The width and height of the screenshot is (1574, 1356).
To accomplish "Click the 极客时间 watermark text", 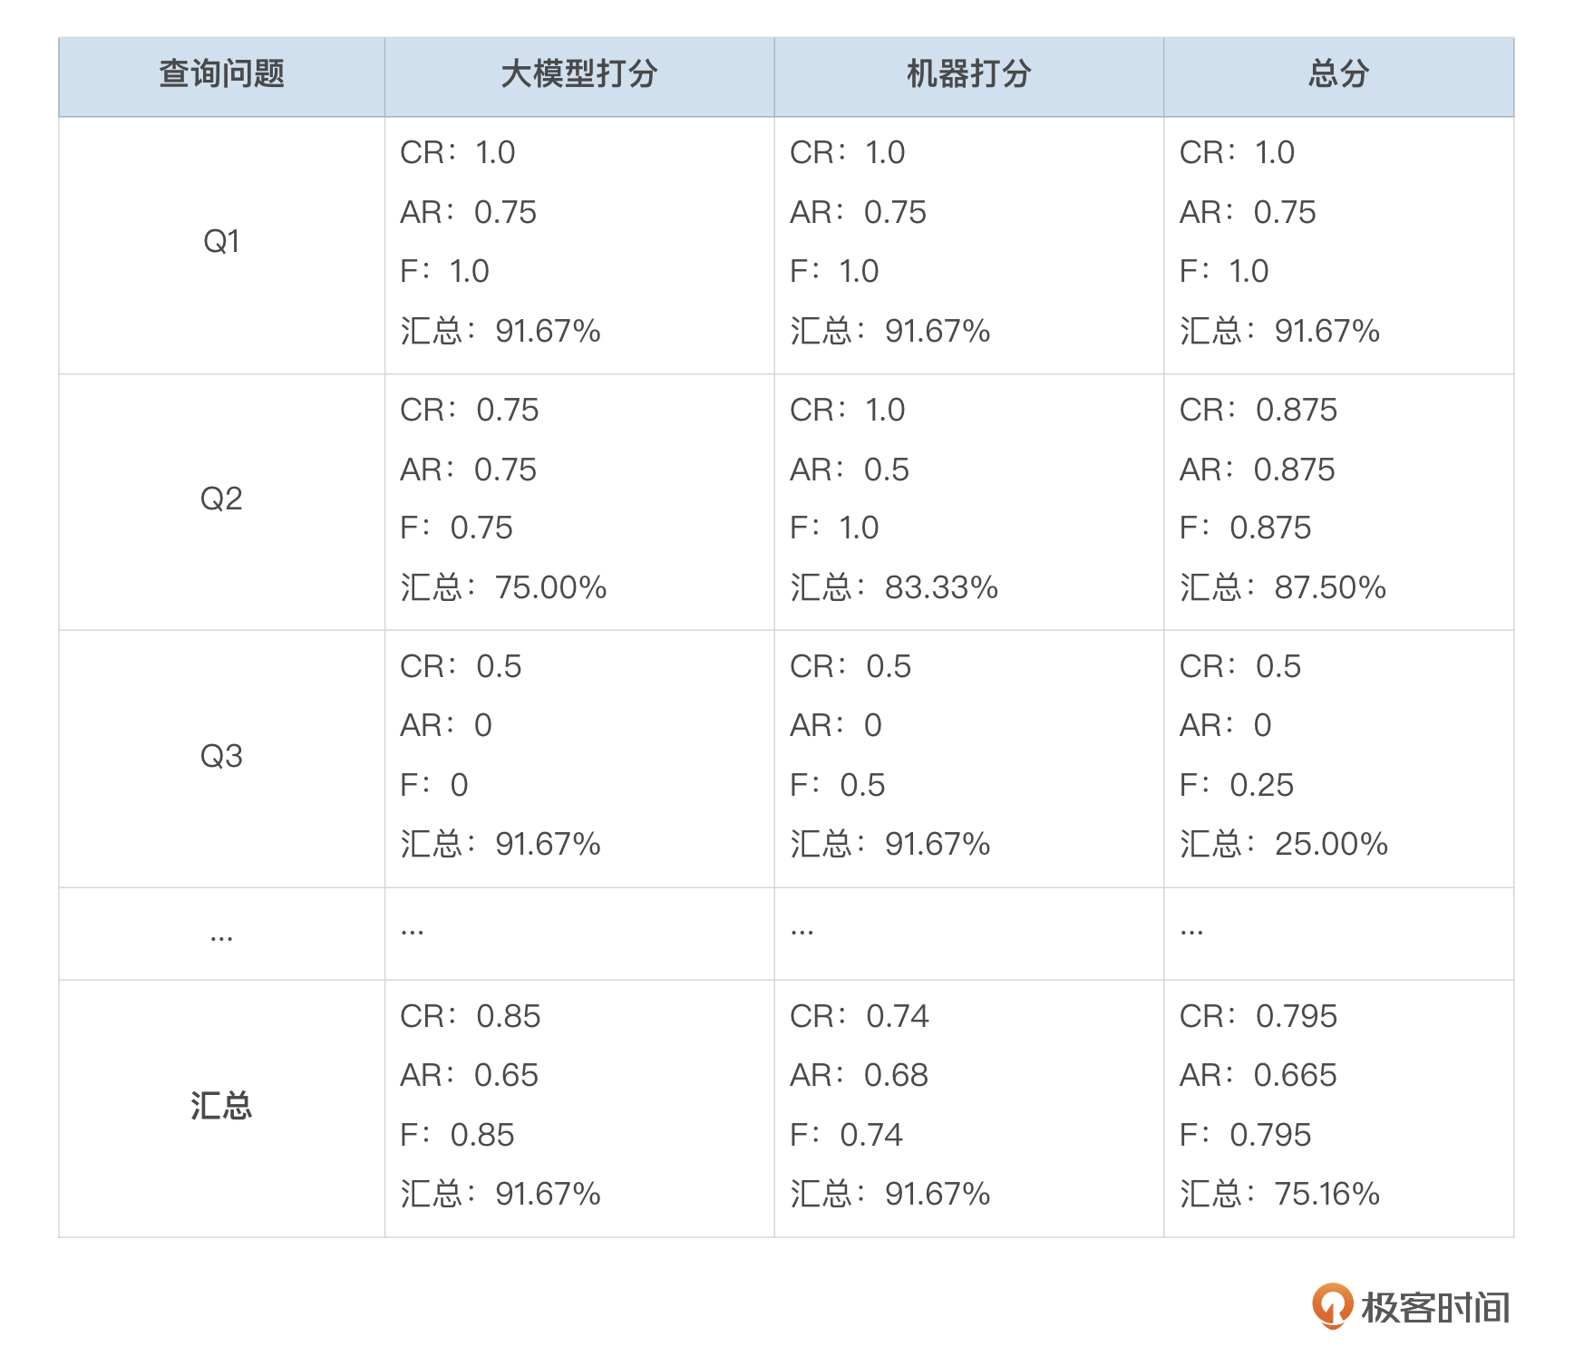I will (x=1435, y=1308).
